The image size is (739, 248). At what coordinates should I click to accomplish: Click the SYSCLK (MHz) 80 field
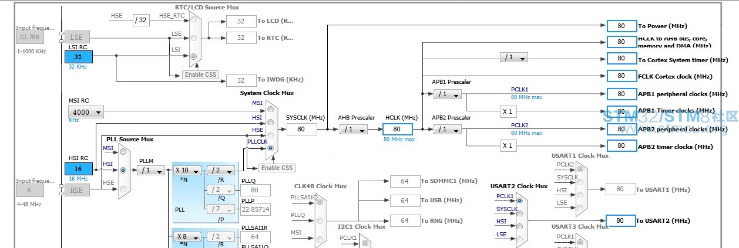click(x=301, y=129)
